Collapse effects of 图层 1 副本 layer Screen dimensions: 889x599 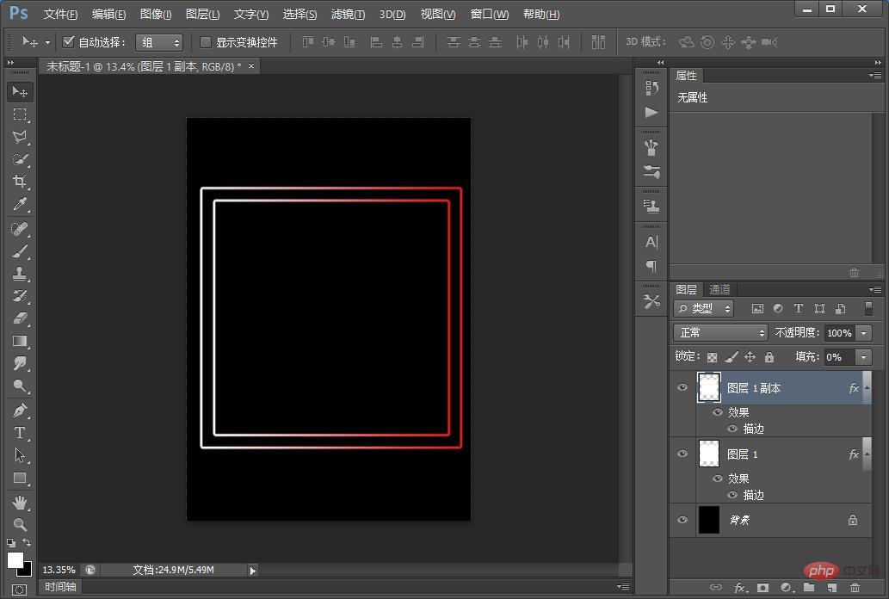(867, 387)
